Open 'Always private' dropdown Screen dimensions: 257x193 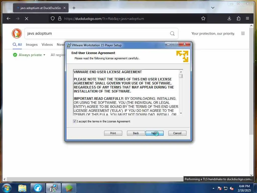[32, 55]
